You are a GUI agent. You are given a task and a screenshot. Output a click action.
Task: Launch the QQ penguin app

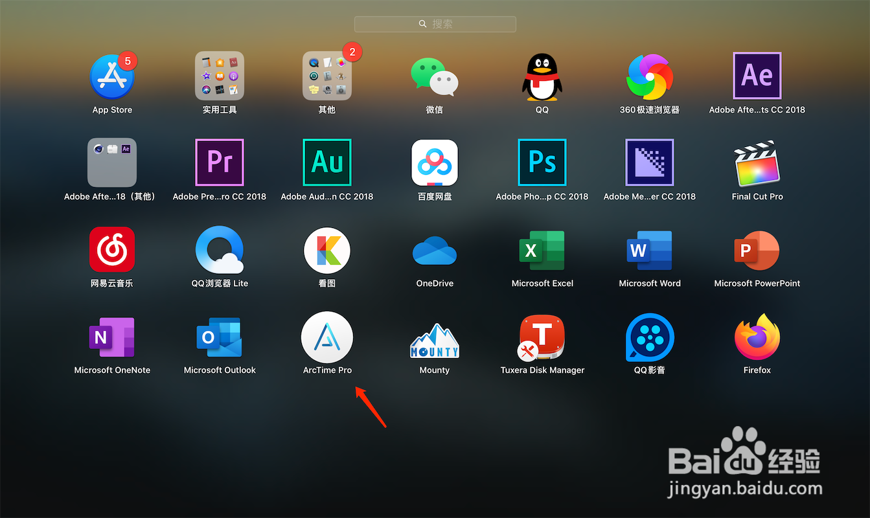542,76
